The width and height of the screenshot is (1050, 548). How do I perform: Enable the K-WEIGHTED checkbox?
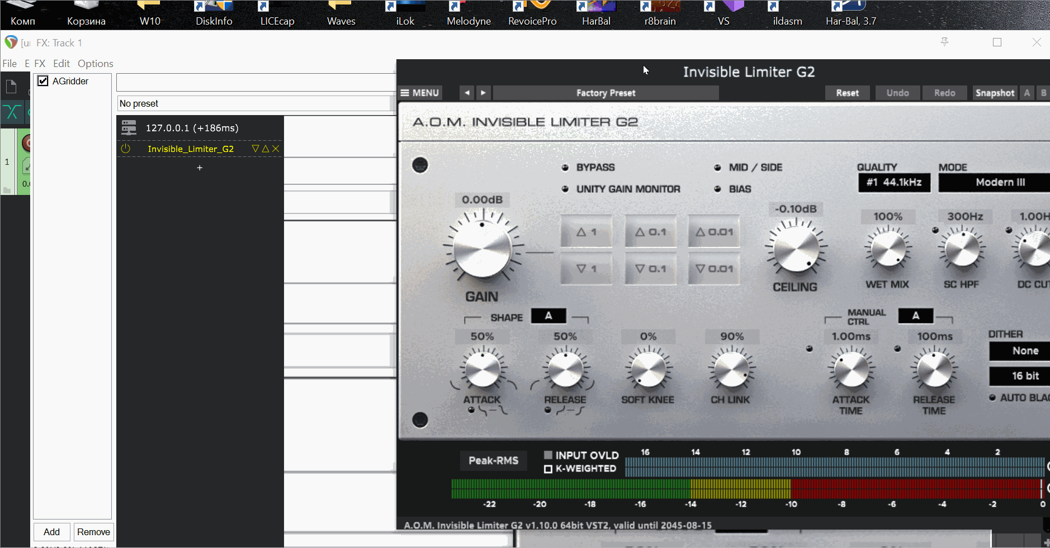(548, 469)
